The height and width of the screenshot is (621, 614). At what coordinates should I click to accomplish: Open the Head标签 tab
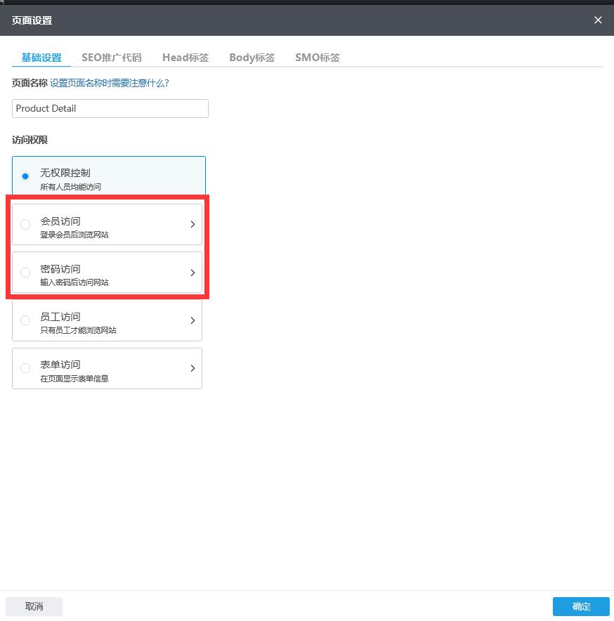pyautogui.click(x=185, y=58)
